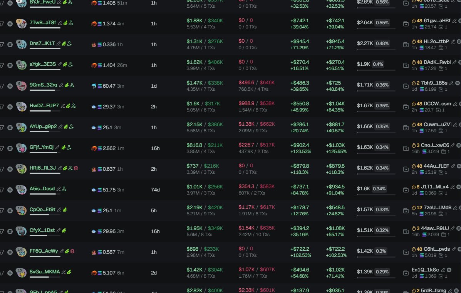
Task: Toggle the filter funnel on the CfyX...1Dst row
Action: (x=2, y=231)
